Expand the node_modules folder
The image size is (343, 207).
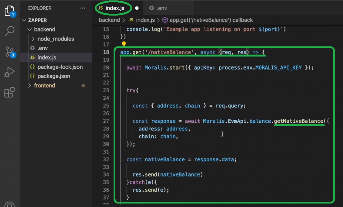coord(33,39)
